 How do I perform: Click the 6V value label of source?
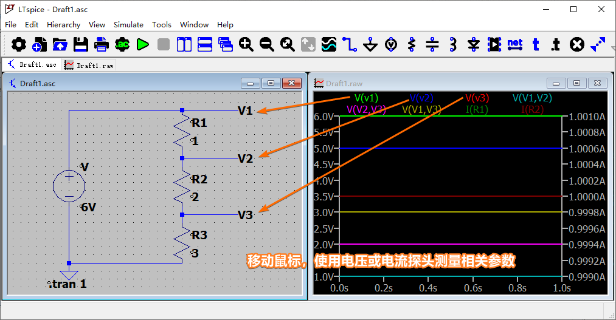88,207
